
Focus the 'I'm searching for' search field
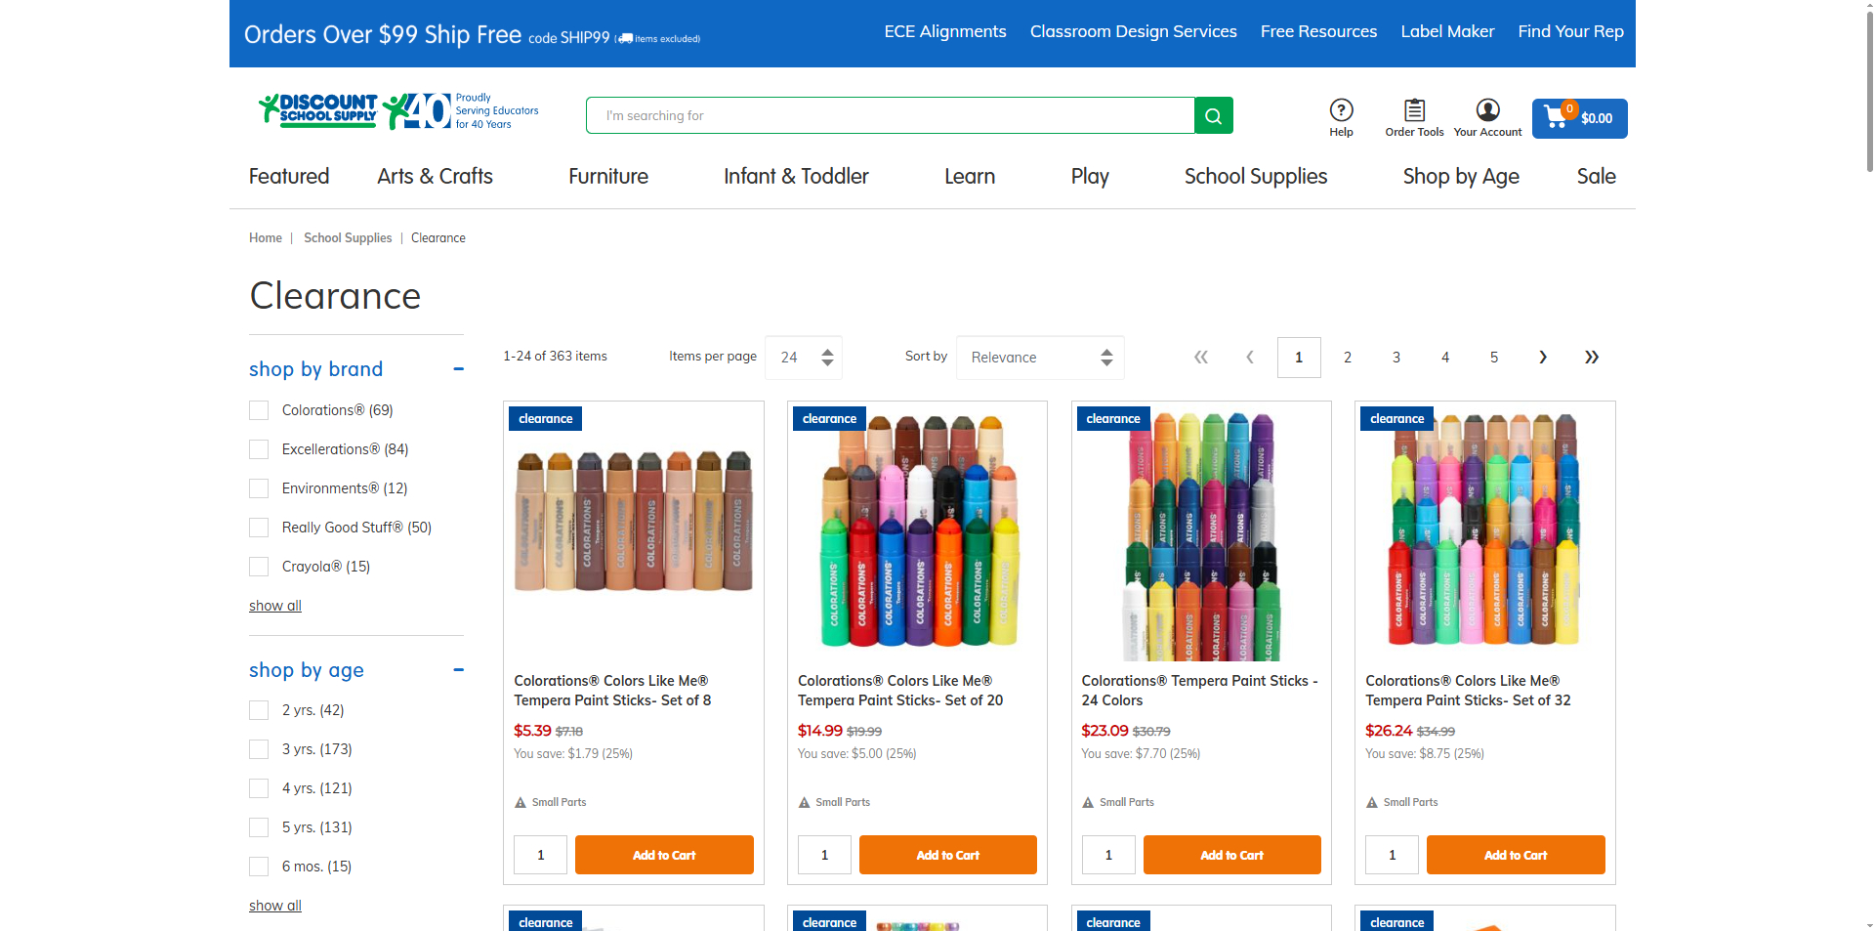[x=890, y=115]
